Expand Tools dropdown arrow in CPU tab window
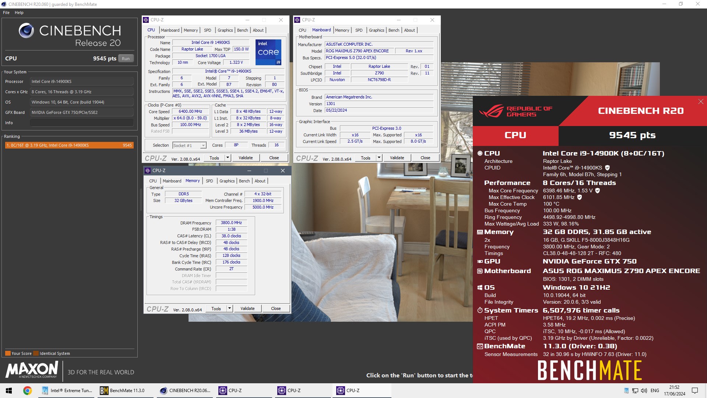This screenshot has width=707, height=398. pos(228,158)
